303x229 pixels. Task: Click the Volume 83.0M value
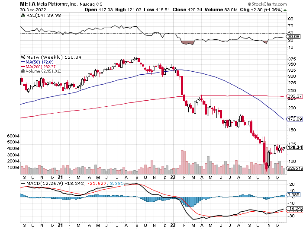click(221, 10)
